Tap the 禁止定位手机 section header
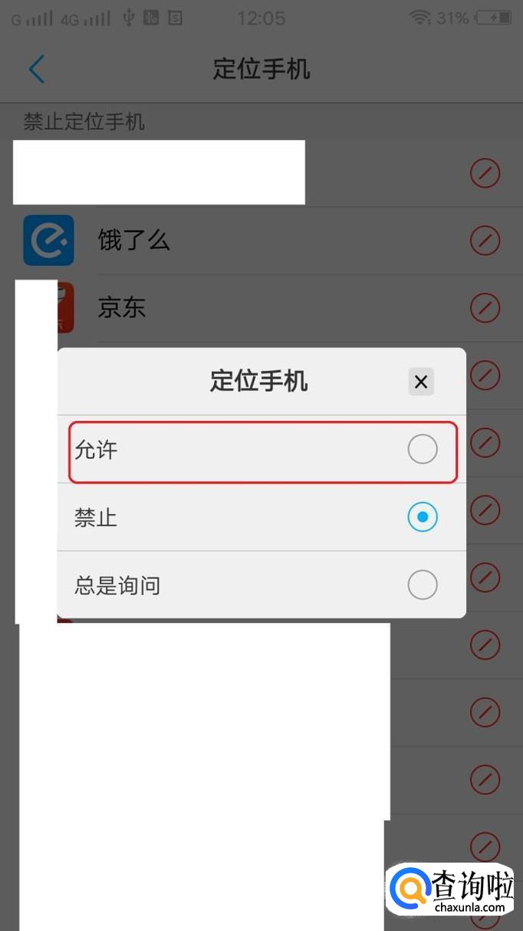 coord(84,121)
